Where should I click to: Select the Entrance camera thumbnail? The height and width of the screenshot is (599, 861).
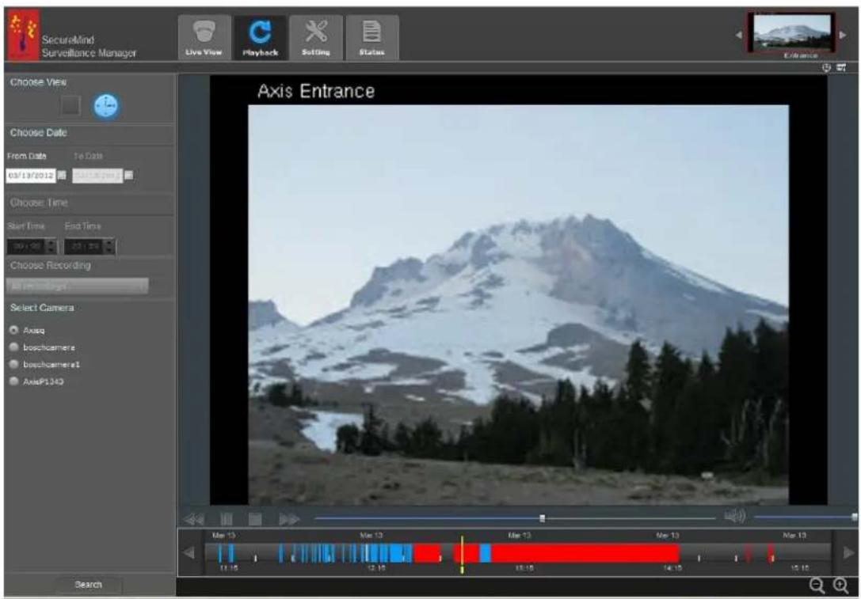pyautogui.click(x=791, y=35)
